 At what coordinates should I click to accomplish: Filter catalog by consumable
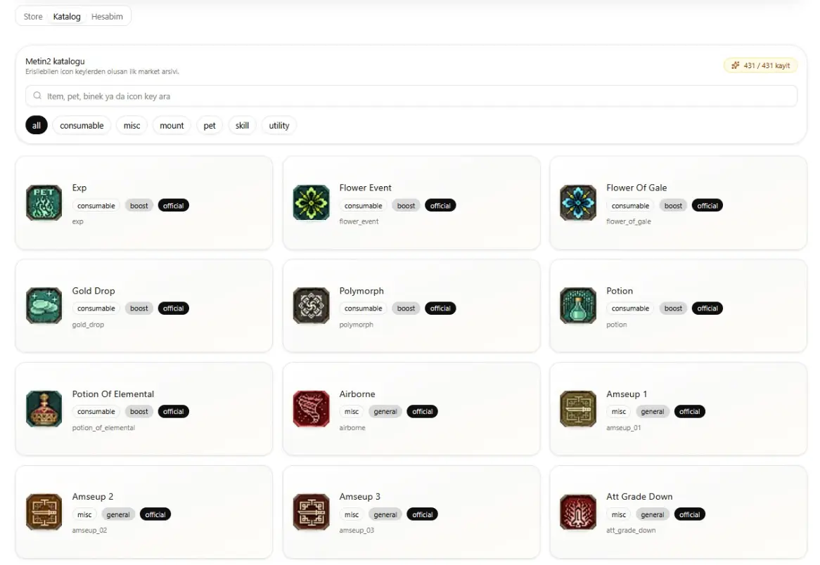tap(82, 126)
